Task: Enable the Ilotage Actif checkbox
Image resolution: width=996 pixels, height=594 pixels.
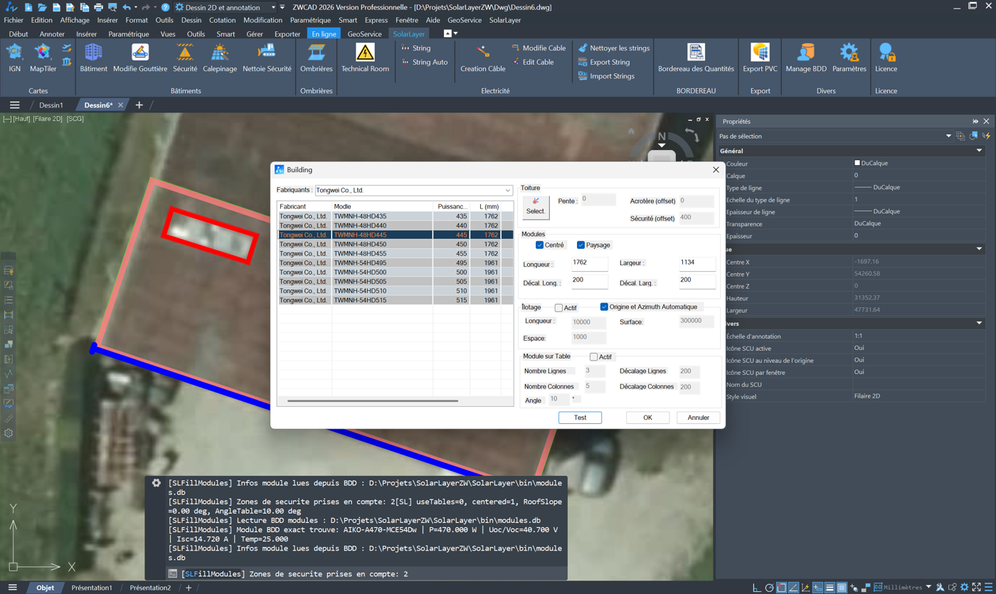Action: (558, 307)
